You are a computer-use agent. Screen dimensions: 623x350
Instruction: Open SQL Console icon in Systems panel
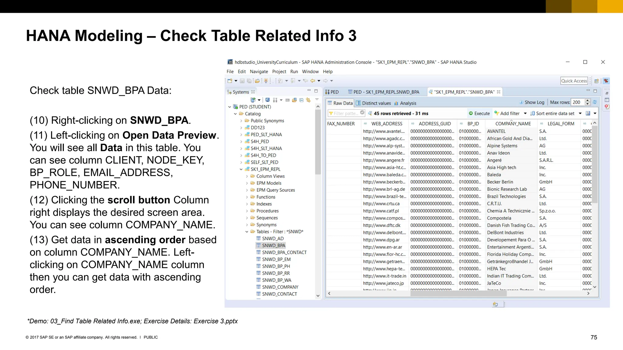tap(287, 100)
